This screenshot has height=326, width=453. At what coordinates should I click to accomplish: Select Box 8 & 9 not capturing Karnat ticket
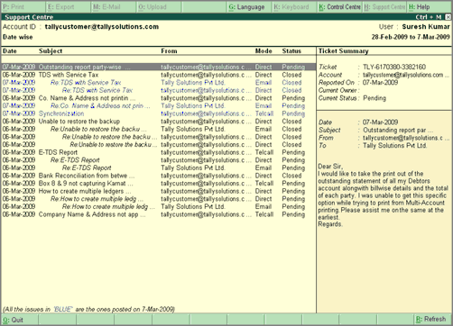click(x=159, y=184)
